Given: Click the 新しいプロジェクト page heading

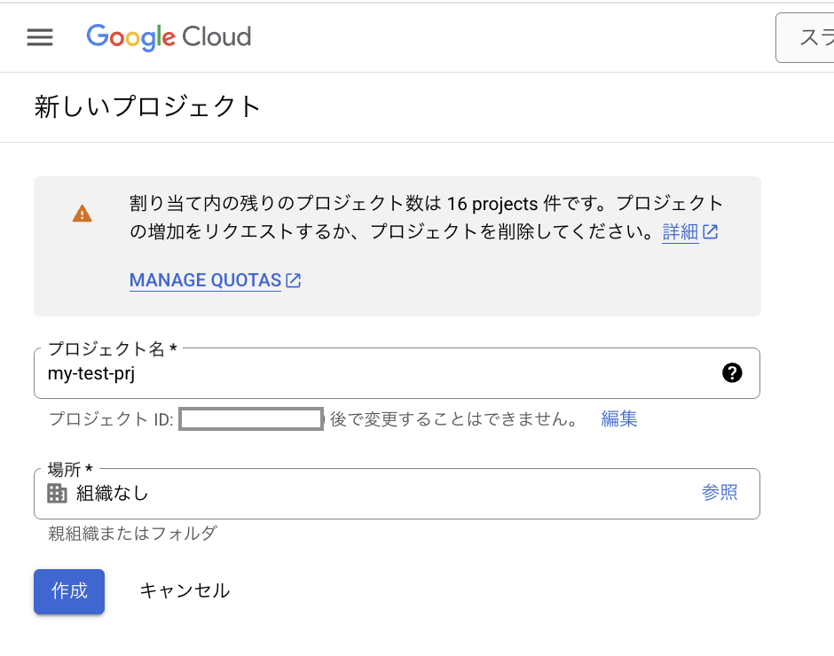Looking at the screenshot, I should pos(148,107).
